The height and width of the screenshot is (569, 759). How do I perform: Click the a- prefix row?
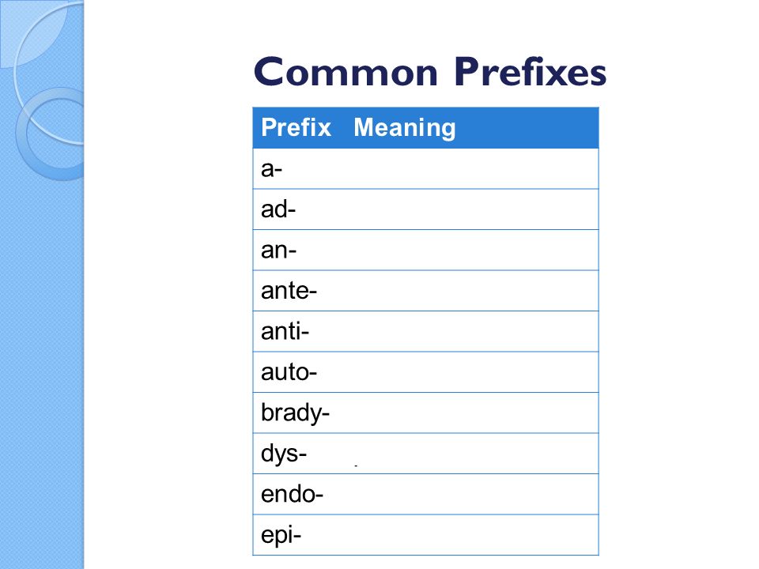pyautogui.click(x=425, y=169)
